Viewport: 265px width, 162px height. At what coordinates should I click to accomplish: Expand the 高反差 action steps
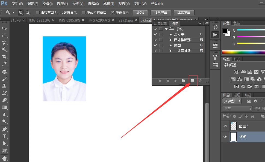coord(170,34)
